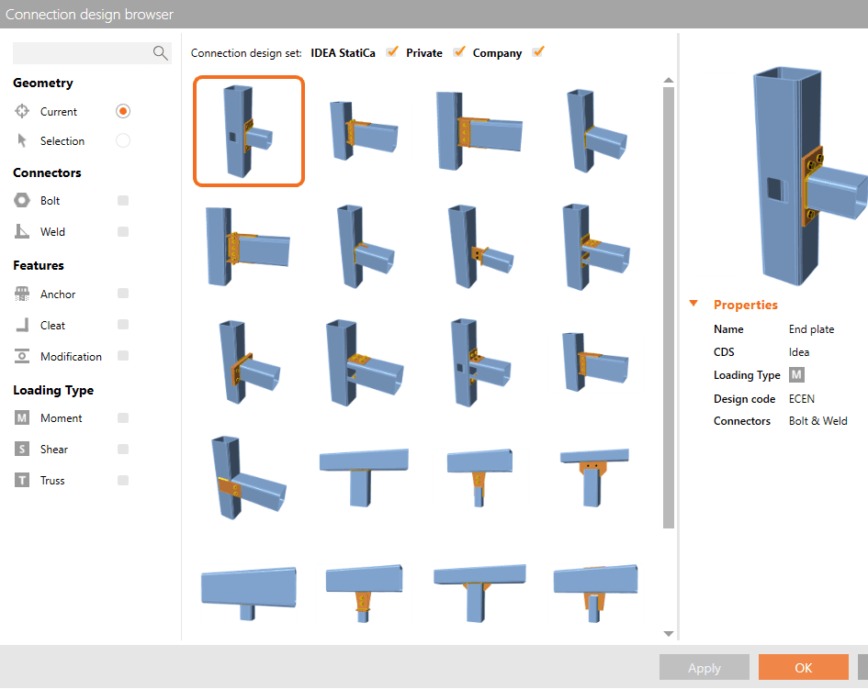Viewport: 868px width, 689px height.
Task: Click the Selection cursor arrow icon
Action: pos(22,140)
